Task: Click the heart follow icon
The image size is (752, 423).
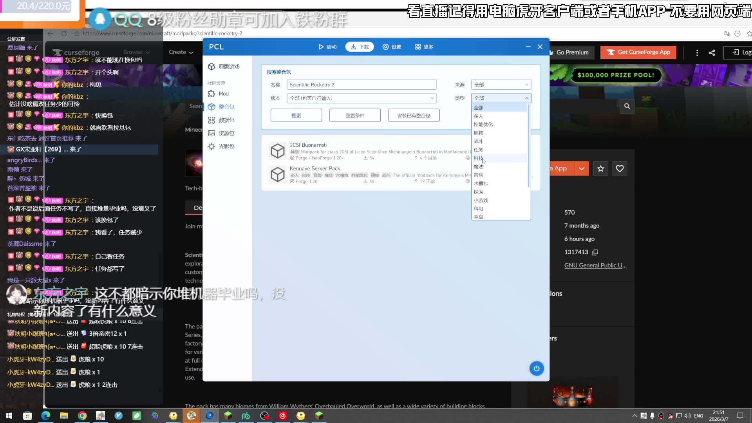Action: click(620, 168)
